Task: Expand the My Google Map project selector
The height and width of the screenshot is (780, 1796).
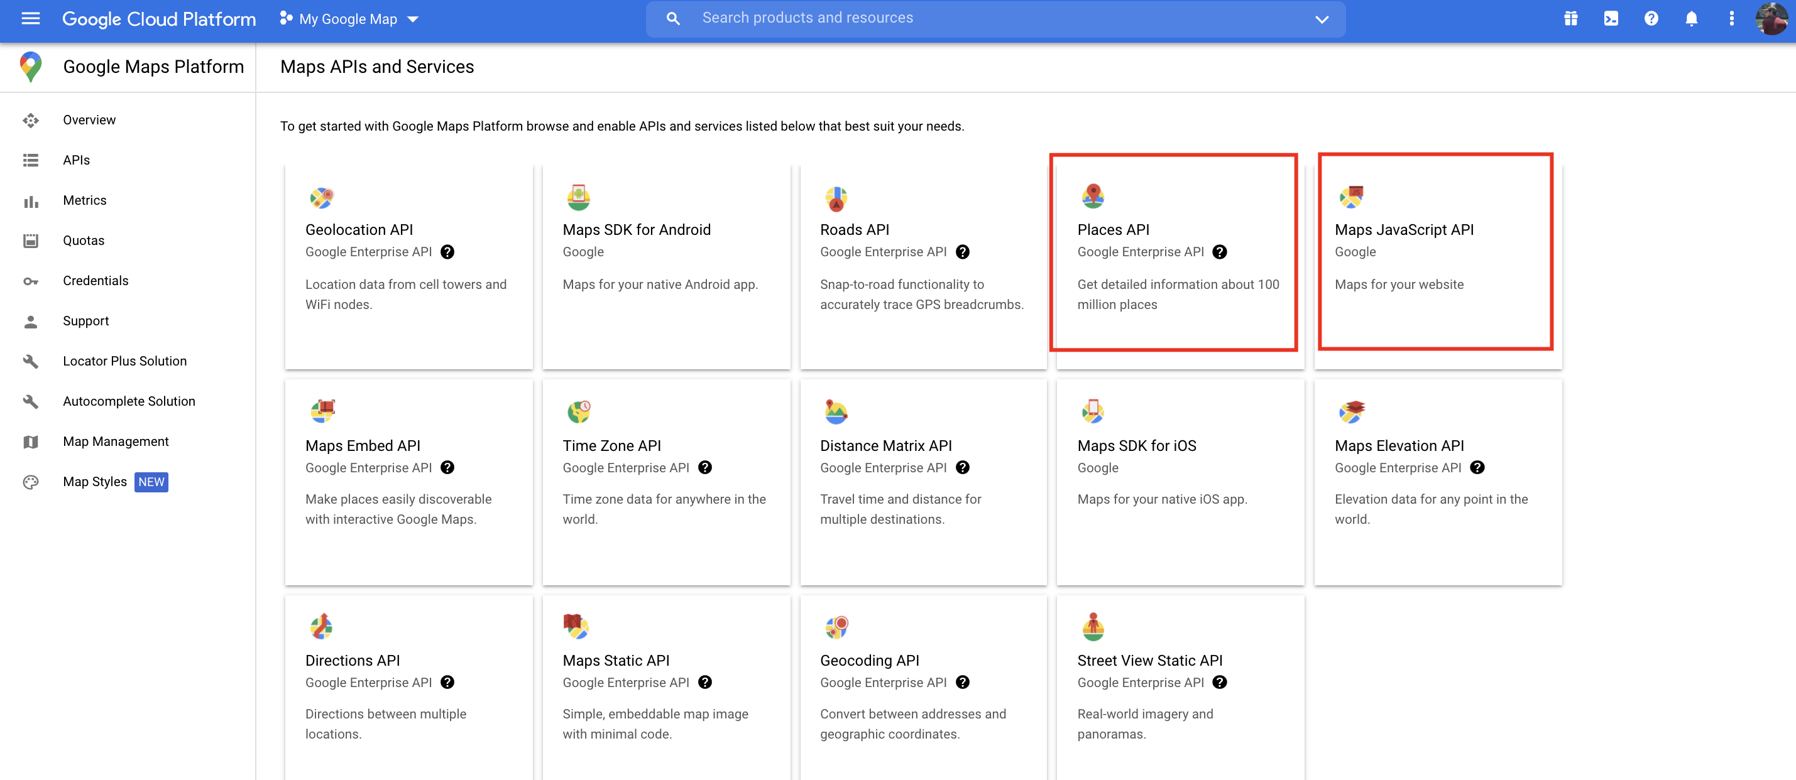Action: [349, 19]
